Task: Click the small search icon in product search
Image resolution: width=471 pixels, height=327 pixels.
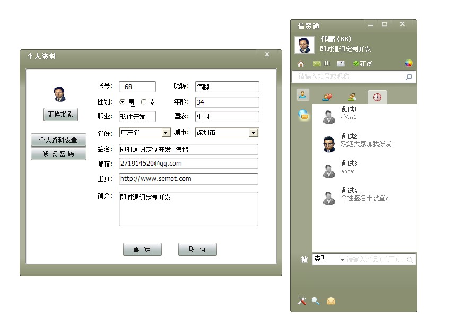Action: (409, 260)
